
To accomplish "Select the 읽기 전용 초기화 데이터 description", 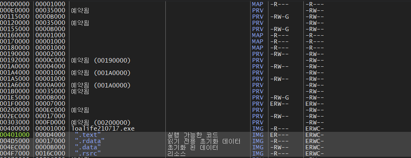I will (204, 141).
